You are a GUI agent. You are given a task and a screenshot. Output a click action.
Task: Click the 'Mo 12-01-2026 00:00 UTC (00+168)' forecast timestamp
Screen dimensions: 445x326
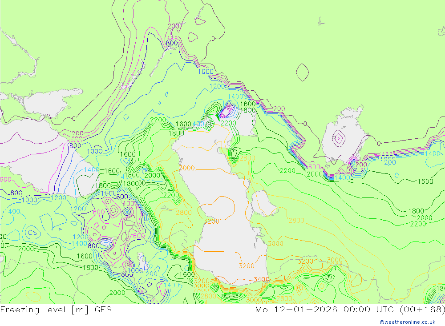point(350,310)
